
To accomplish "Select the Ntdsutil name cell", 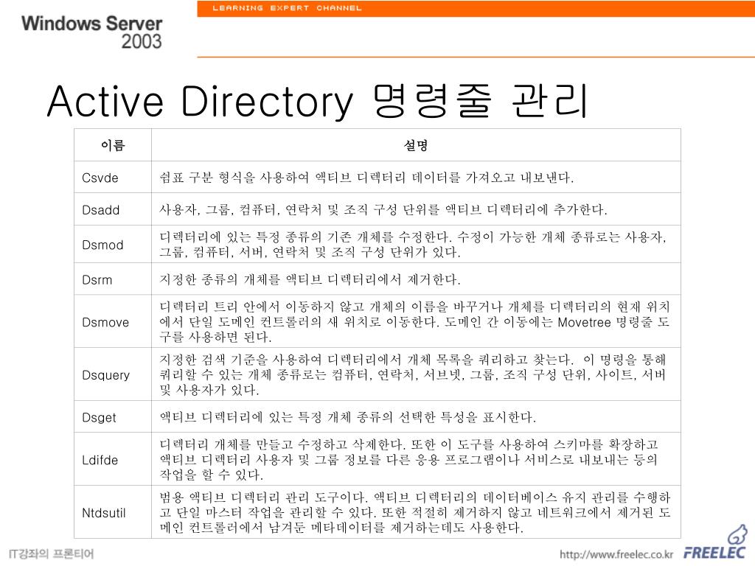I will click(113, 513).
